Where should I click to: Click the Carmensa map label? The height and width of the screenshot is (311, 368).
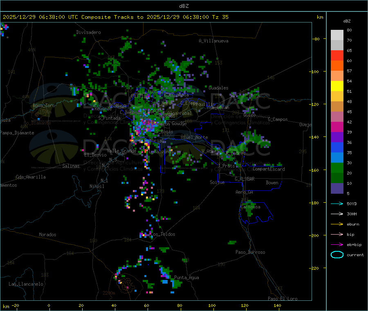250,207
